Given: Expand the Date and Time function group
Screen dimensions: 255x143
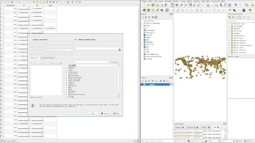Looking at the screenshot, I should point(67,75).
